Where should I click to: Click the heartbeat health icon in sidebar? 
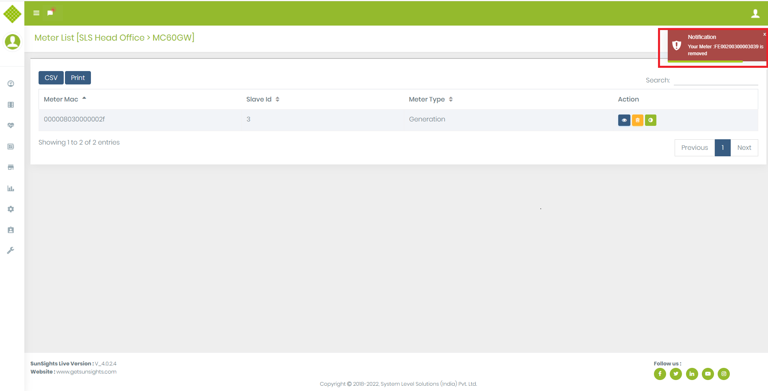point(11,125)
